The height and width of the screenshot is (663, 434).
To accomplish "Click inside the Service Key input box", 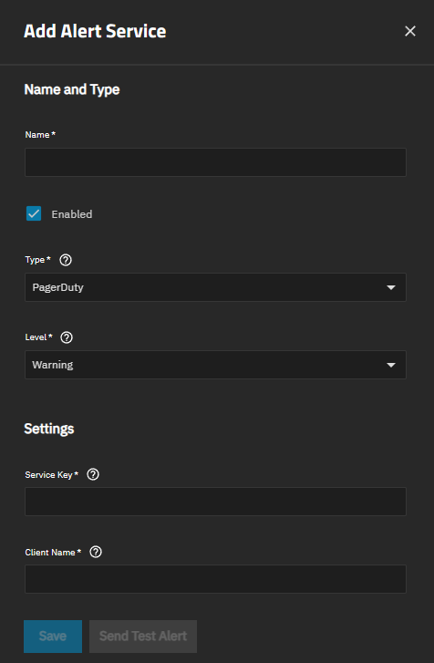I will click(215, 502).
